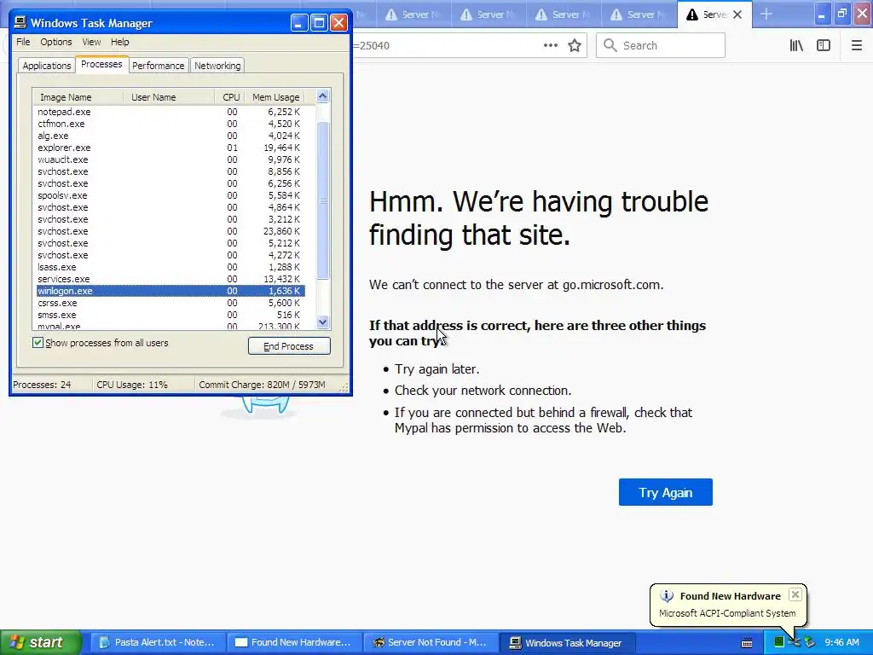Open Found New Hardware taskbar window
The width and height of the screenshot is (873, 655).
294,642
